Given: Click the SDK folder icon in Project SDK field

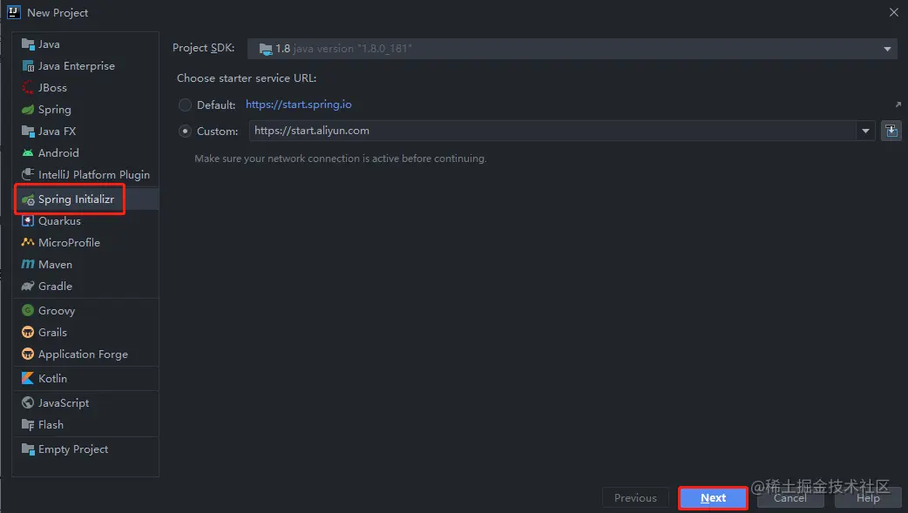Looking at the screenshot, I should [266, 50].
